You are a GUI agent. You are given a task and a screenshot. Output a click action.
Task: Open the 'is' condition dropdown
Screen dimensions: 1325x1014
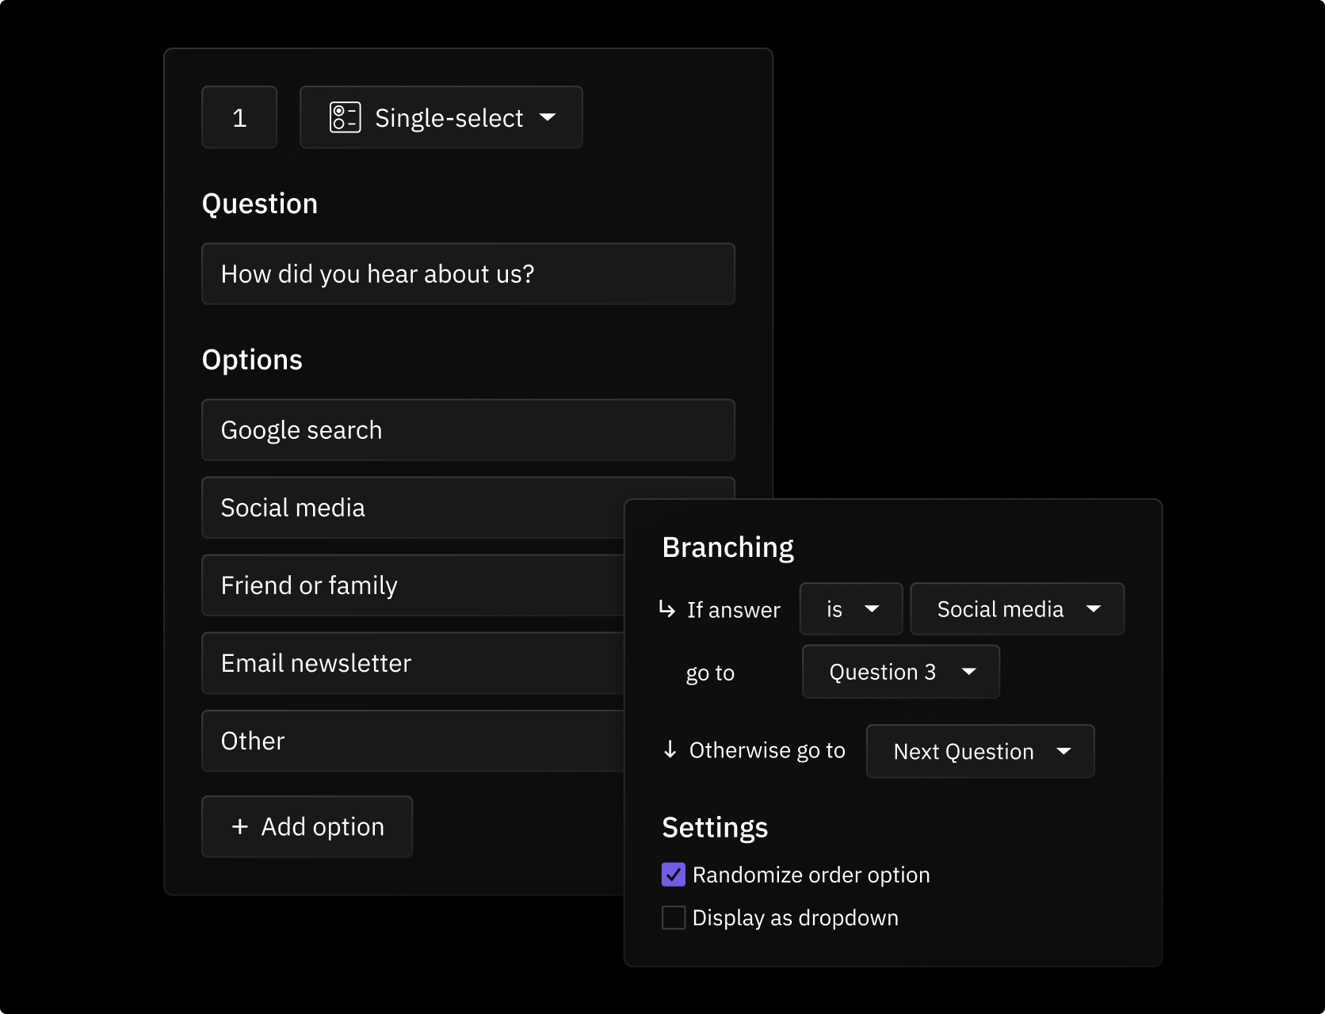pos(851,608)
